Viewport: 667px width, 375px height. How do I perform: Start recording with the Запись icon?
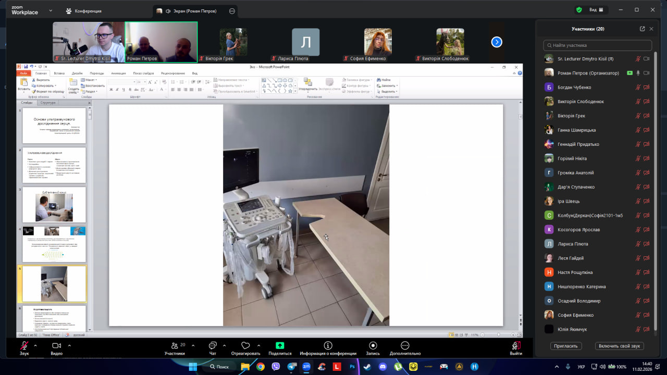tap(373, 346)
